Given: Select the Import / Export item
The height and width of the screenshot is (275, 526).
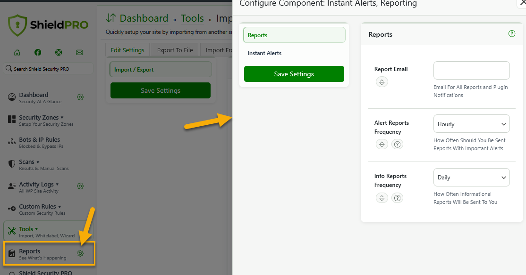Looking at the screenshot, I should coord(161,70).
